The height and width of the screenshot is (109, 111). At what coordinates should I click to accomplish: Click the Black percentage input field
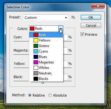65,77
